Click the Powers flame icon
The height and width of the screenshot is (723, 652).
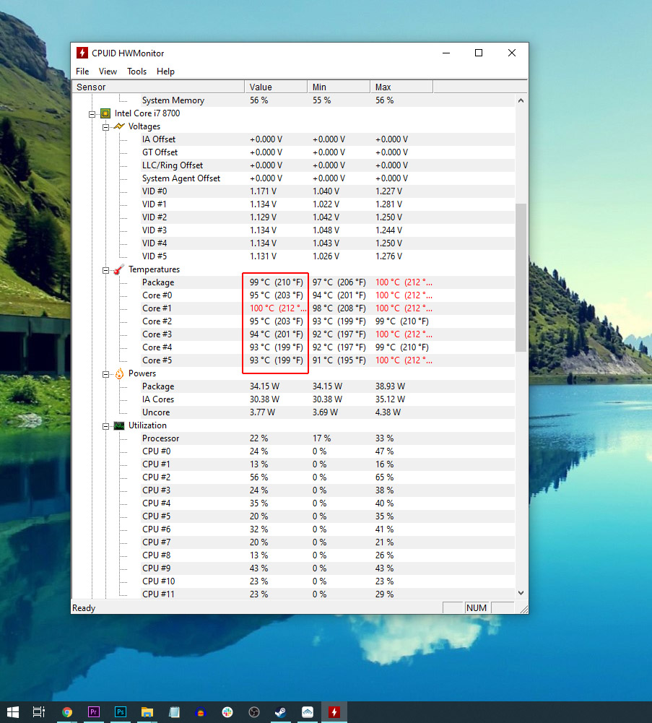click(x=119, y=373)
